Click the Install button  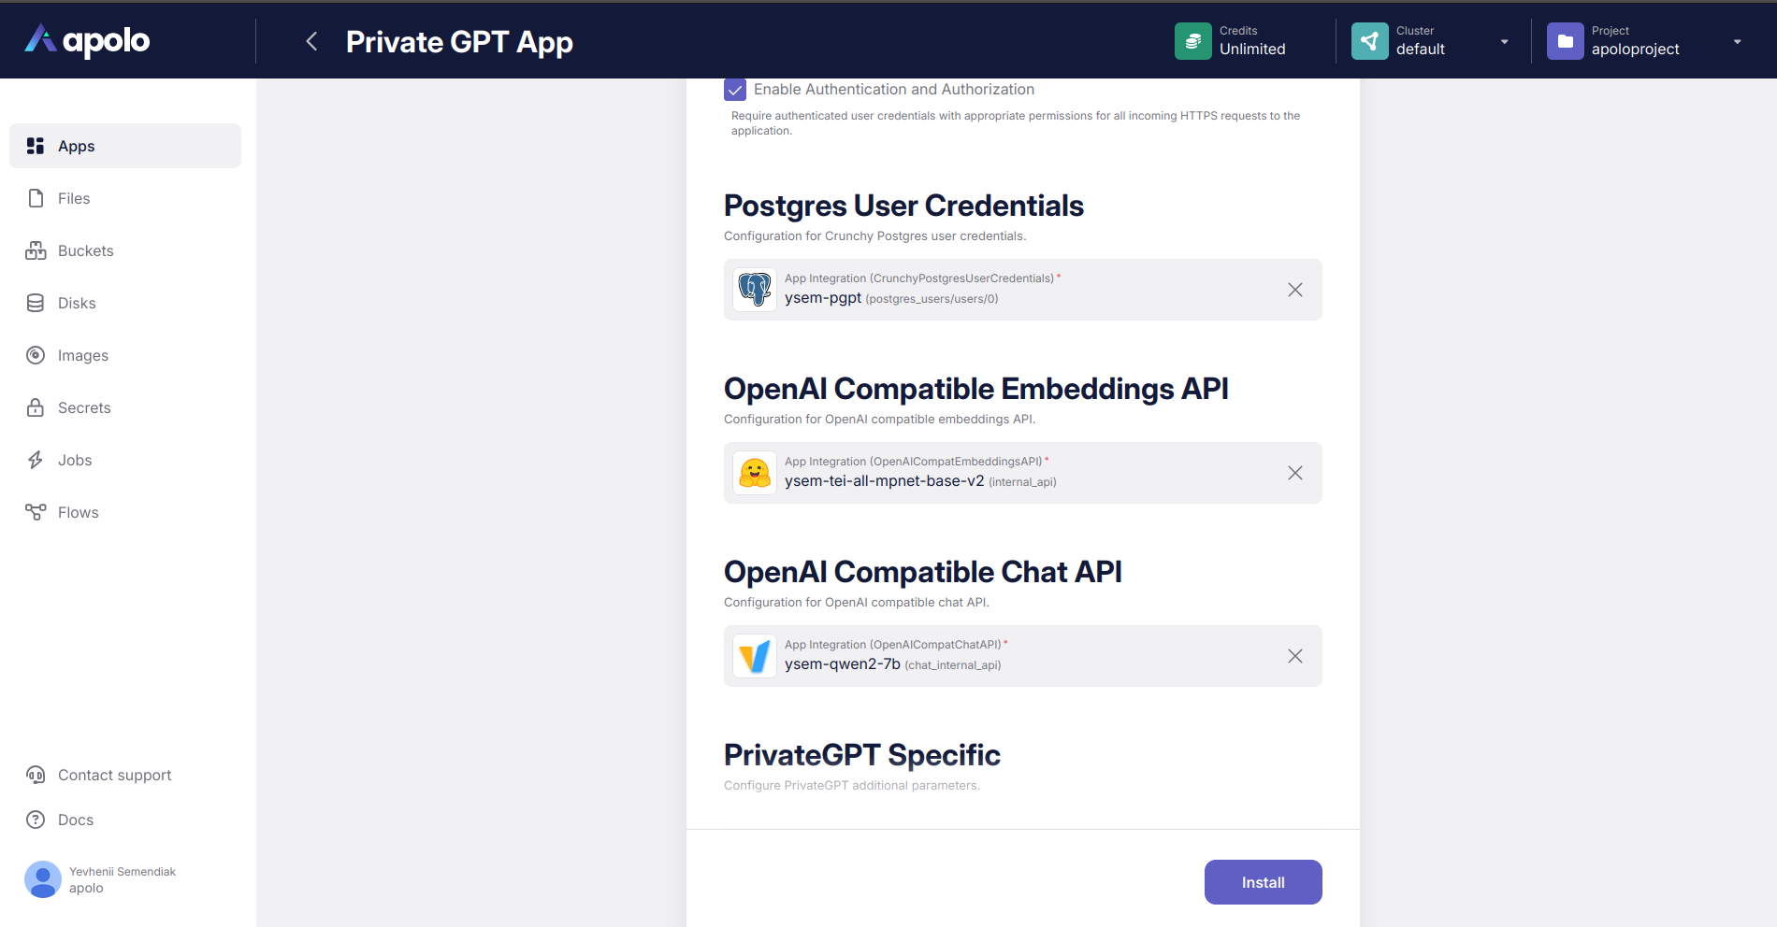click(x=1263, y=882)
